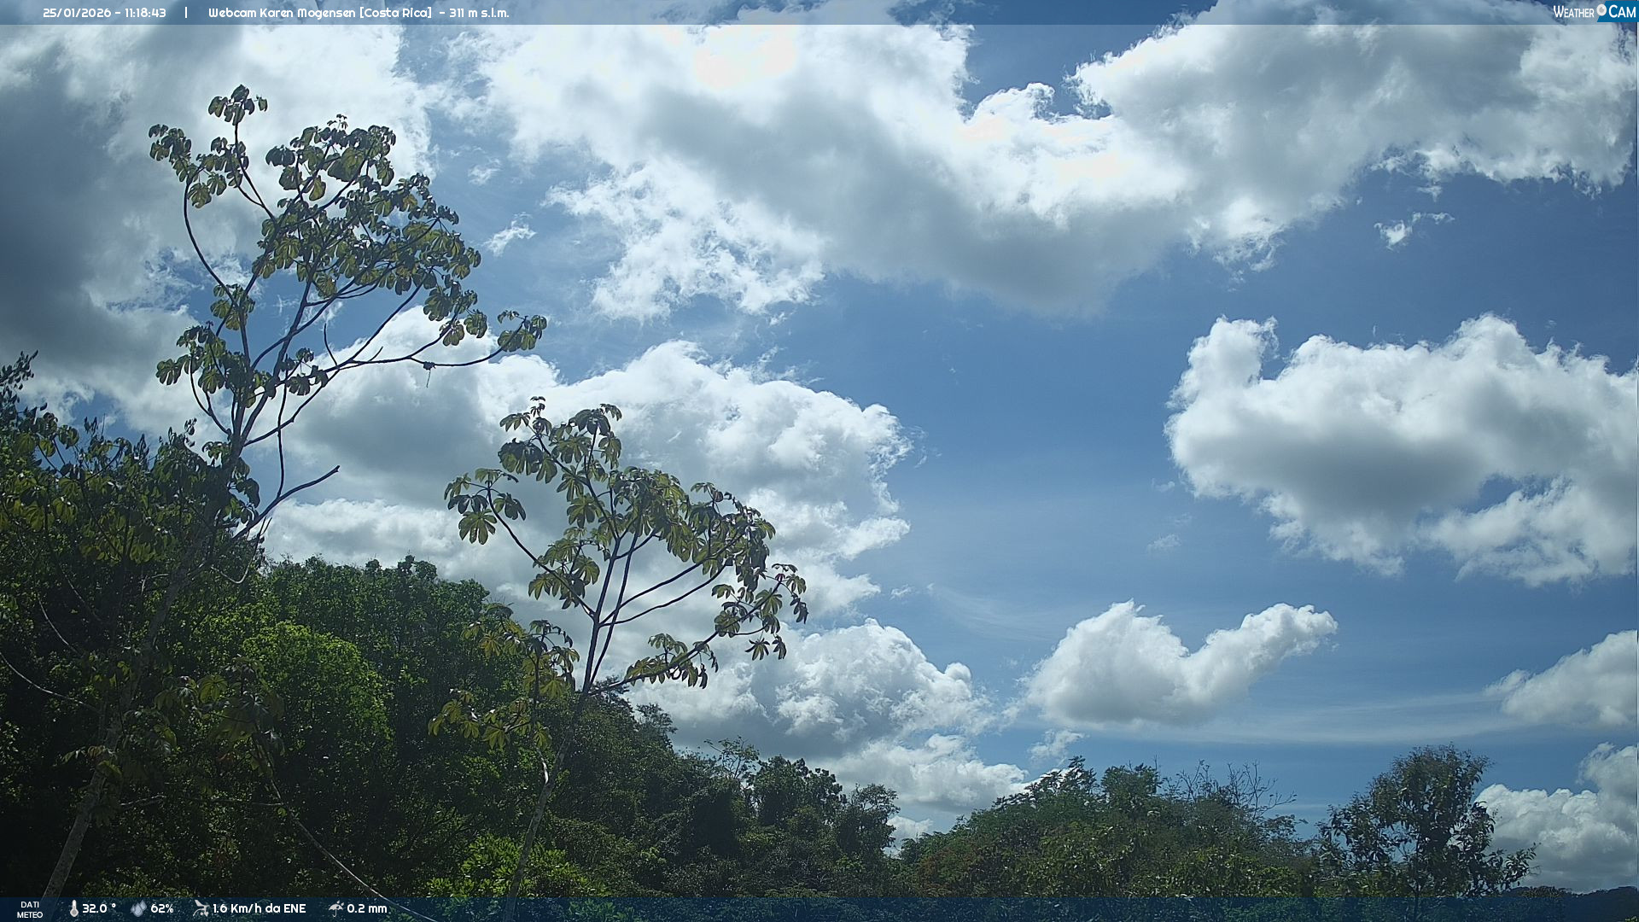
Task: Click the vertical separator in the top bar
Action: 186,13
